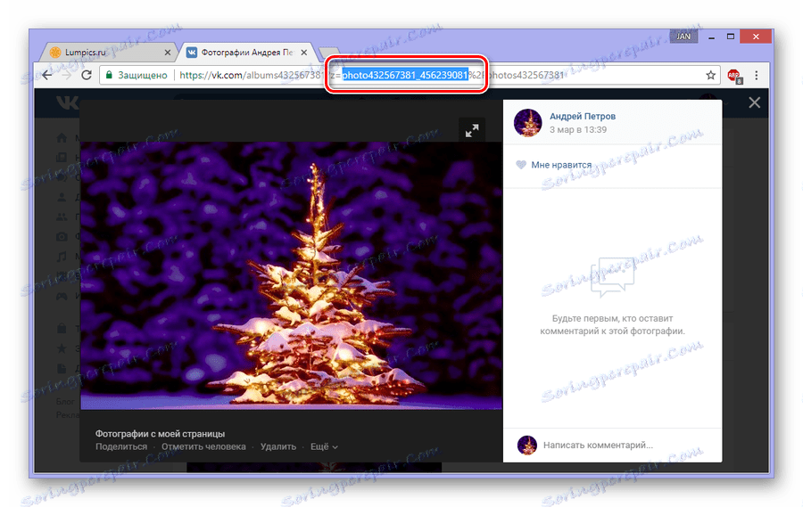The width and height of the screenshot is (803, 507).
Task: Expand the Ещё dropdown menu
Action: (x=324, y=446)
